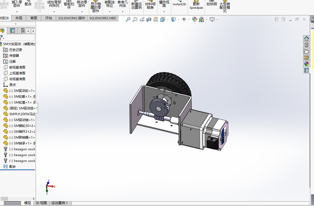Click the Edit Appearance color ball icon
This screenshot has width=314, height=206.
194,19
